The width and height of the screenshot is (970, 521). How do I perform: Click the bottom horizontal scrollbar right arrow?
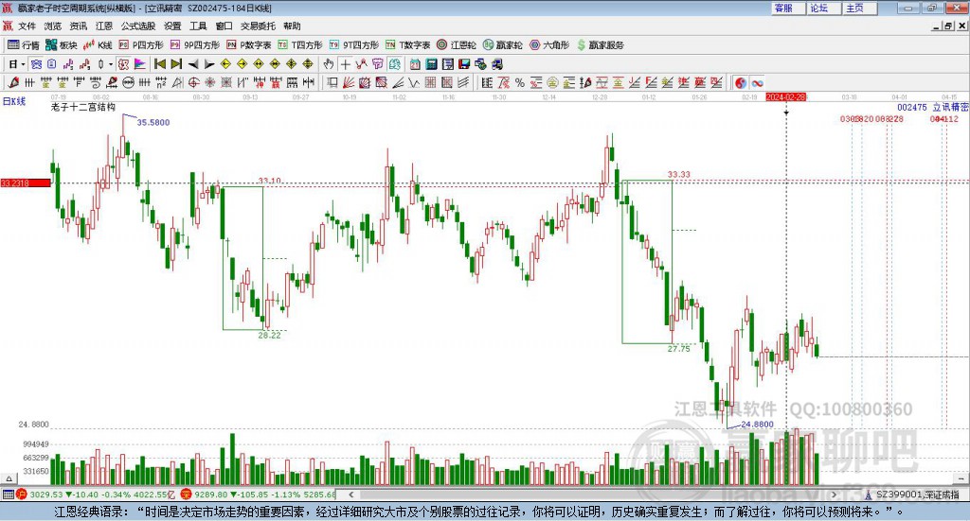click(834, 495)
